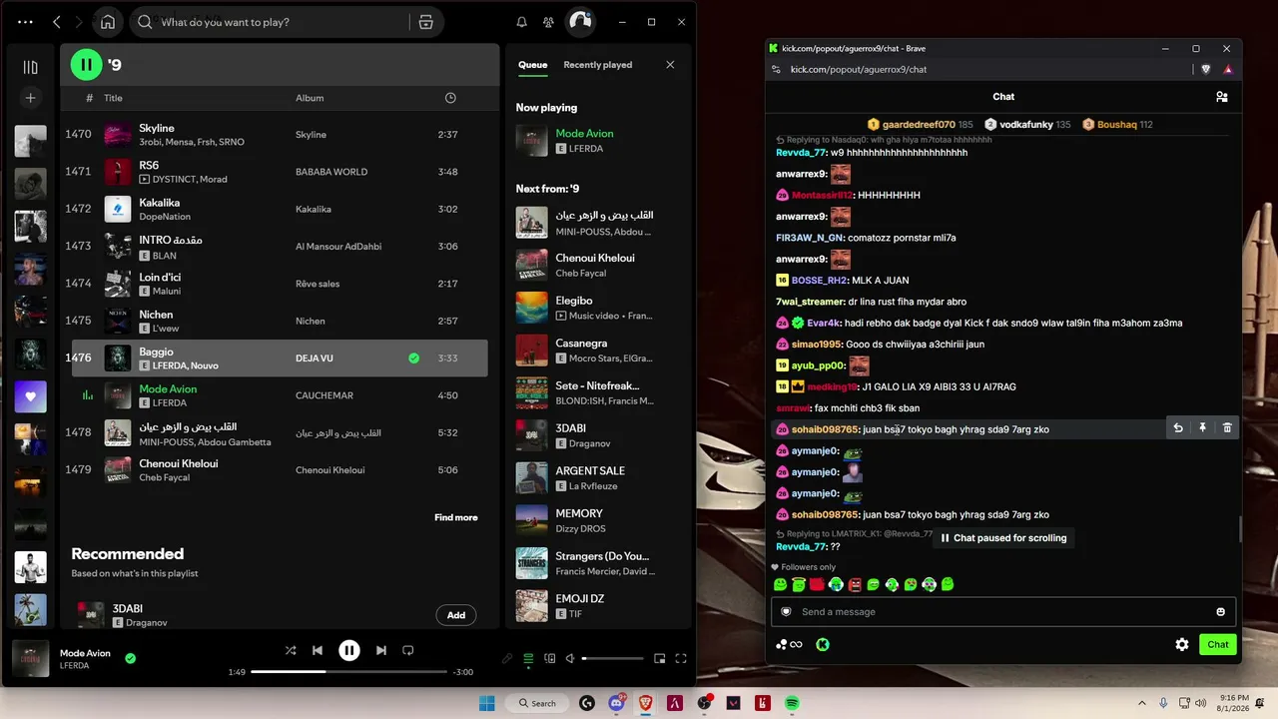Select the Queue tab
Viewport: 1278px width, 719px height.
pos(533,65)
